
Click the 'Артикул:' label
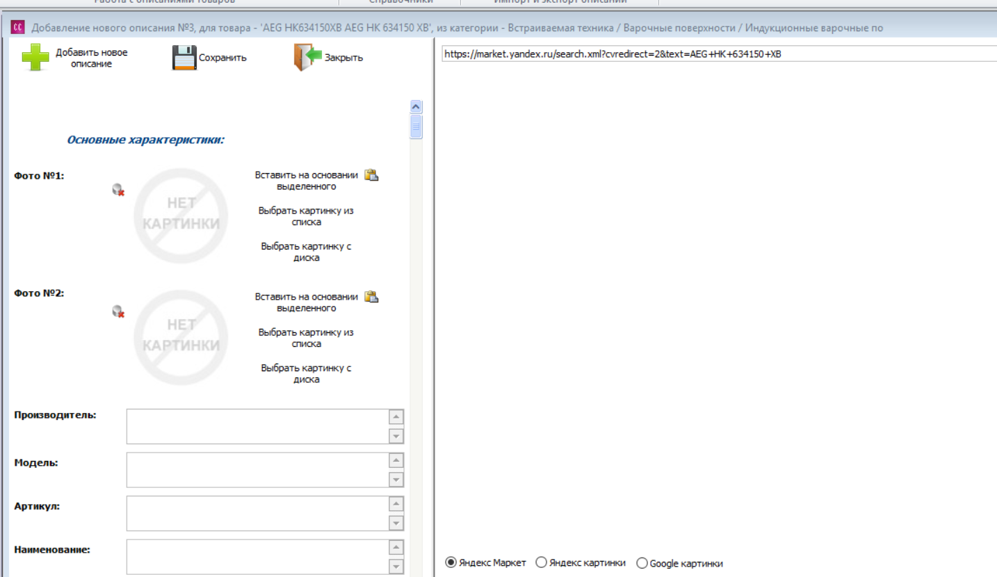[37, 506]
